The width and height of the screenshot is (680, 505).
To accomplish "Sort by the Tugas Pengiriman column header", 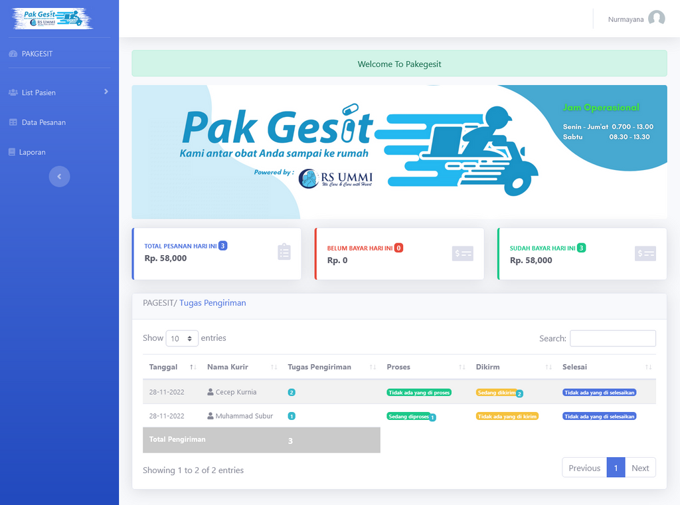I will (331, 367).
